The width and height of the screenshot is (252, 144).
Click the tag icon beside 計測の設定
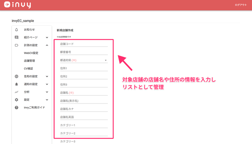[17, 45]
